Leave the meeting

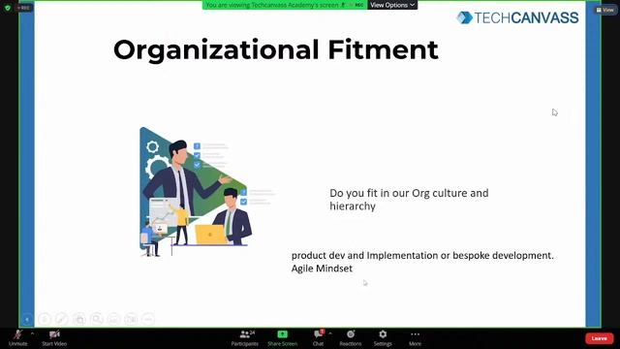point(599,338)
